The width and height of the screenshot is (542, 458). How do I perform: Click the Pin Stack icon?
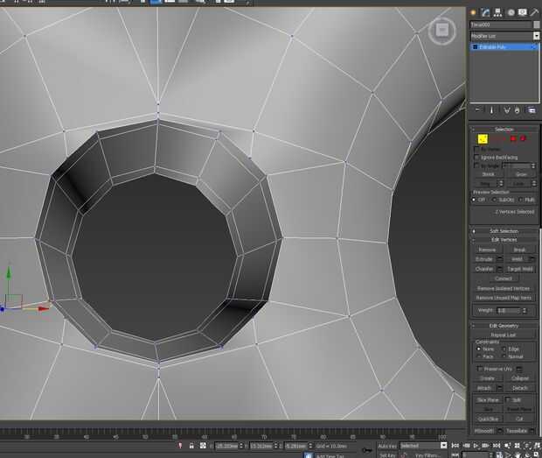(x=477, y=110)
